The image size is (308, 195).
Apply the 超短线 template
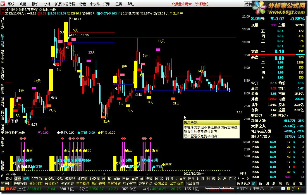tap(70, 179)
